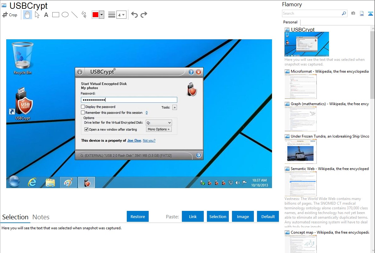Click the volume speaker tray icon
Image resolution: width=375 pixels, height=253 pixels.
tap(238, 183)
